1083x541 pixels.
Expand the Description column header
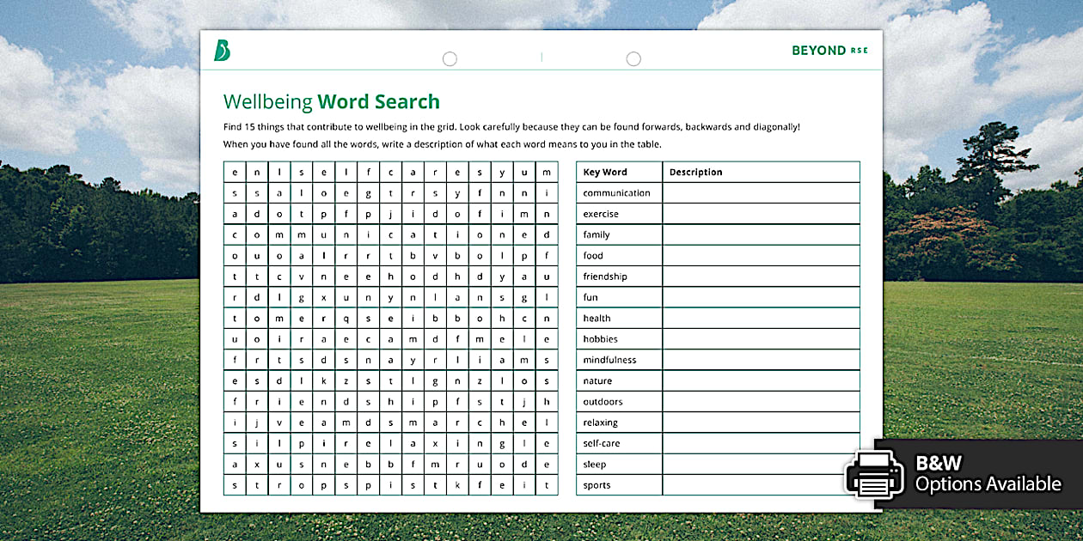(695, 172)
